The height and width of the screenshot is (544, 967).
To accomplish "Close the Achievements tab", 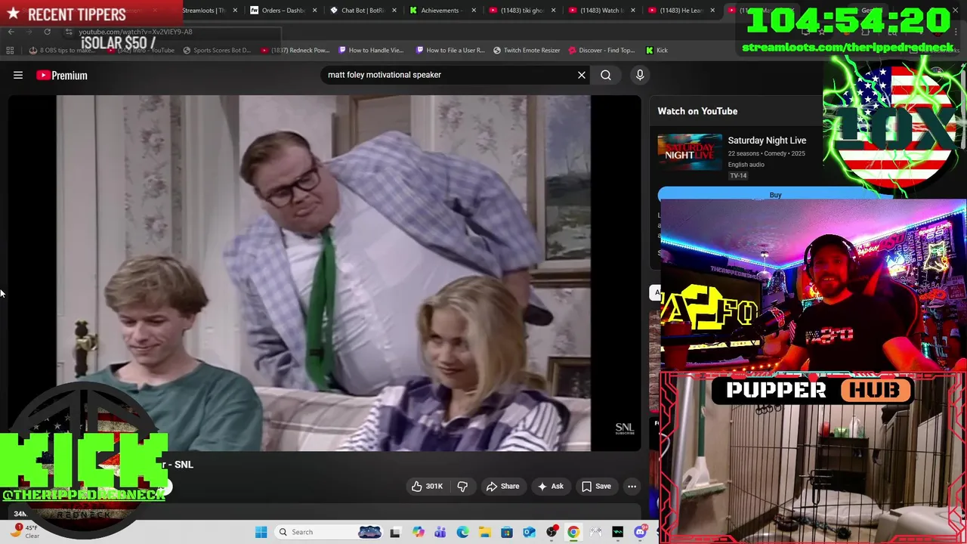I will click(474, 11).
